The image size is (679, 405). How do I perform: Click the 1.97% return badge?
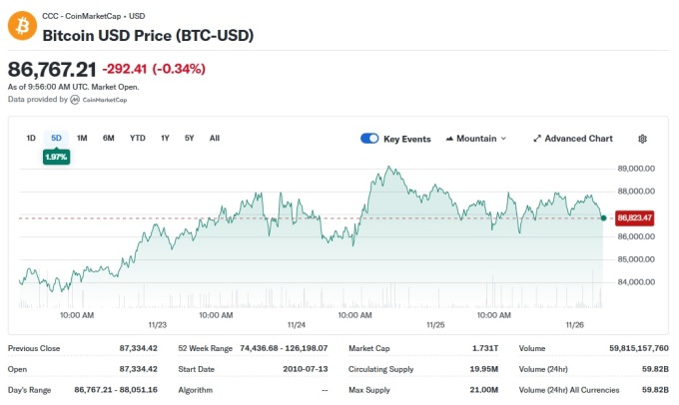click(56, 157)
